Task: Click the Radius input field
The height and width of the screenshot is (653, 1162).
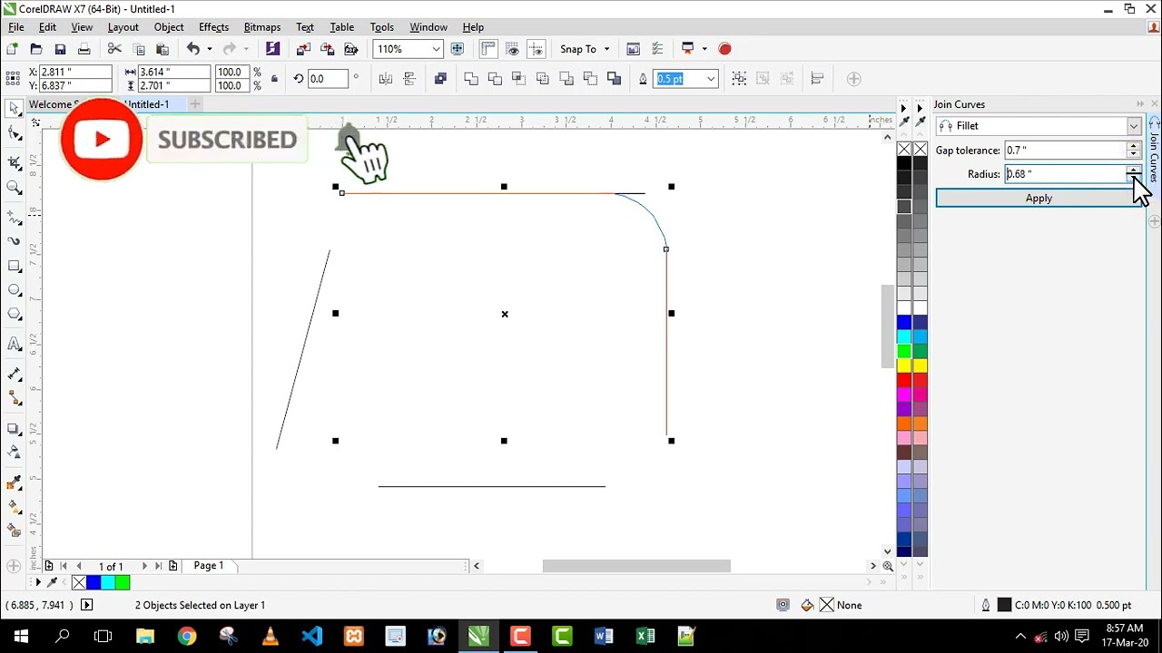Action: tap(1065, 174)
